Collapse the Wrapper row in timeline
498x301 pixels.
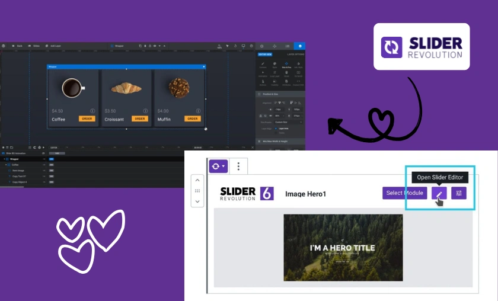point(5,159)
